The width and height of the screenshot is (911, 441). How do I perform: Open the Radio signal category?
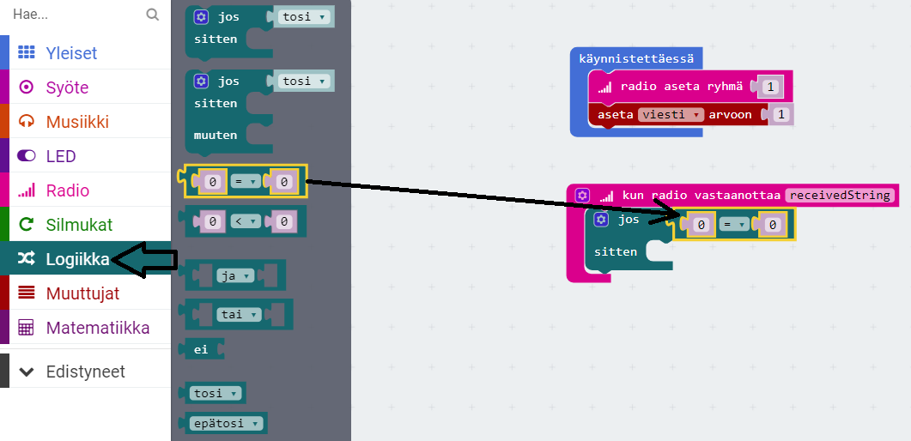[x=67, y=190]
